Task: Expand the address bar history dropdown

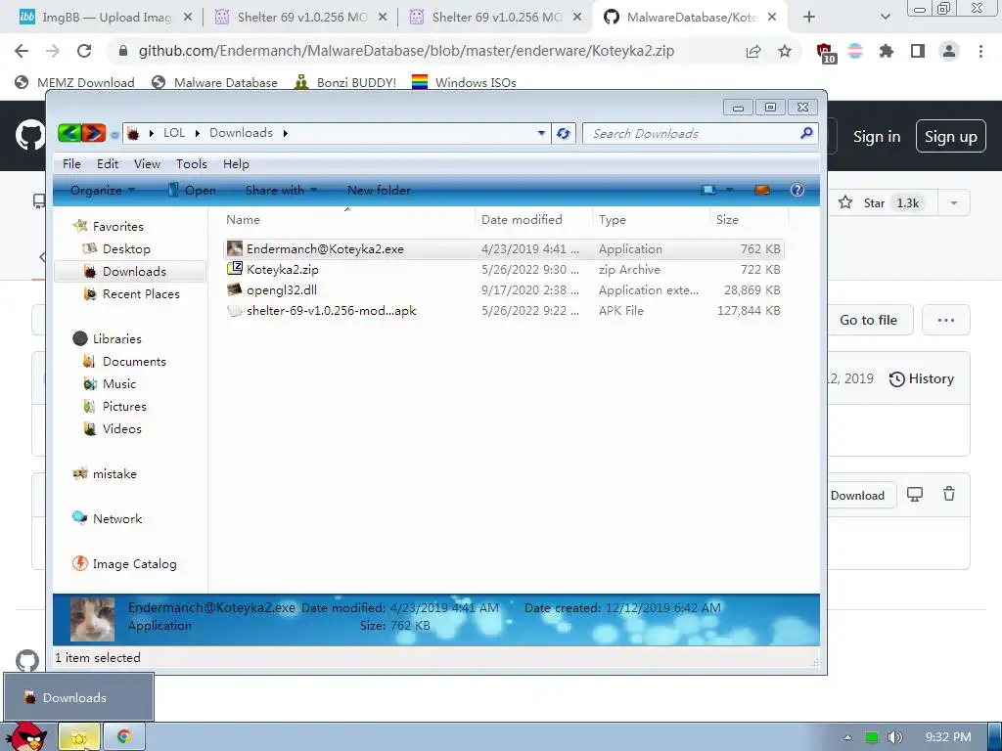Action: [541, 133]
